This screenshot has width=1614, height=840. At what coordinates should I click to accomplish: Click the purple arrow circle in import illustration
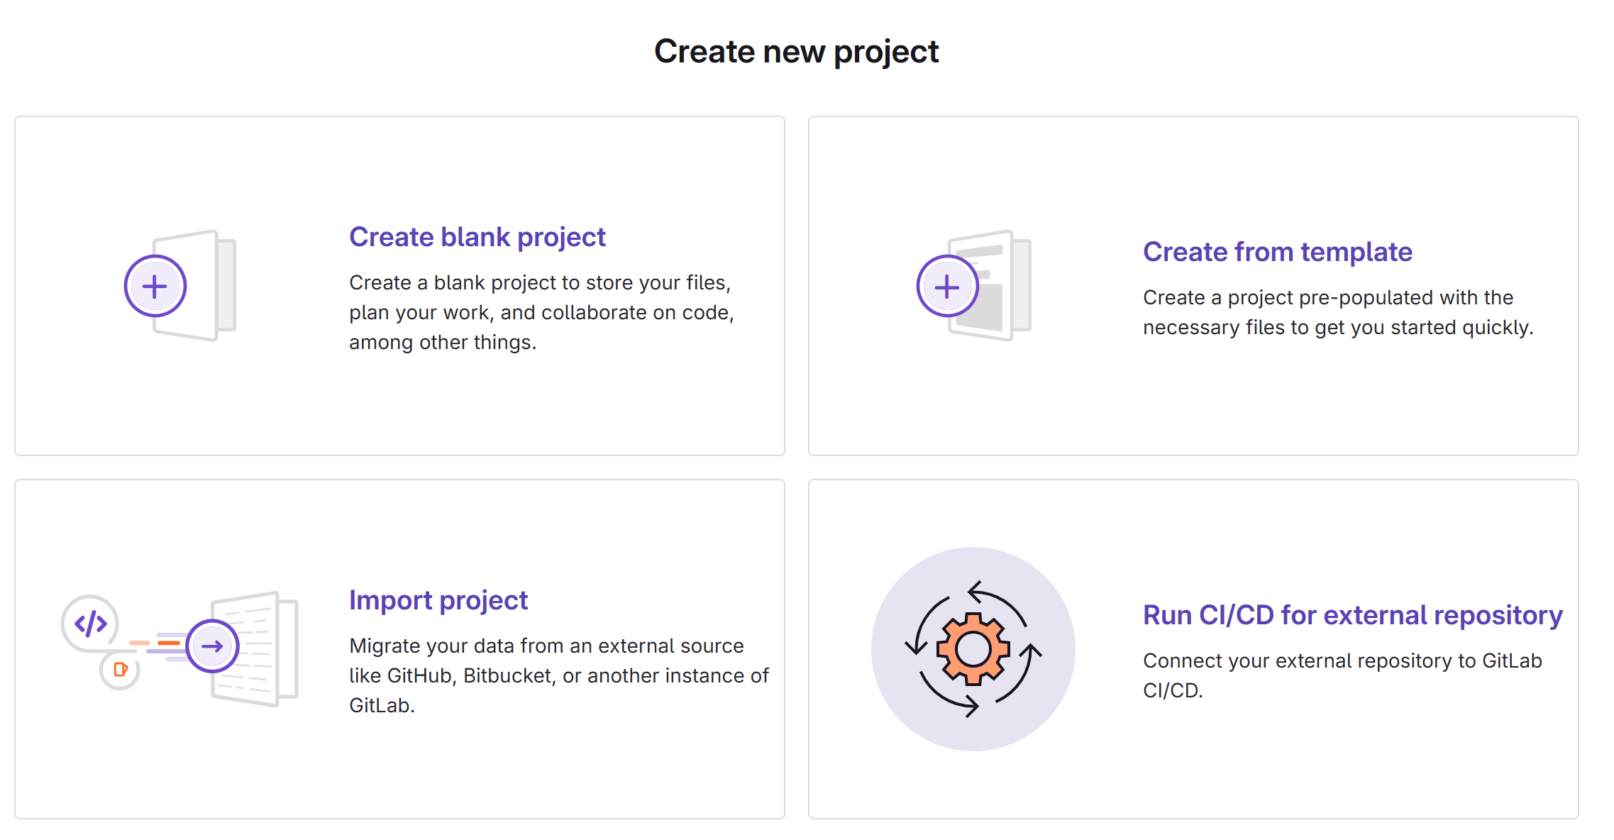tap(212, 646)
